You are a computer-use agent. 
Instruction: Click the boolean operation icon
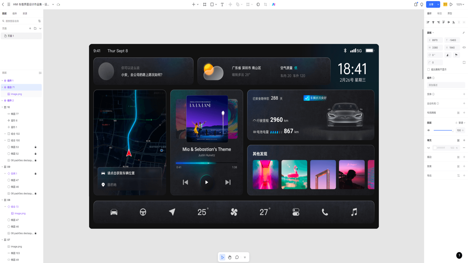(238, 4)
